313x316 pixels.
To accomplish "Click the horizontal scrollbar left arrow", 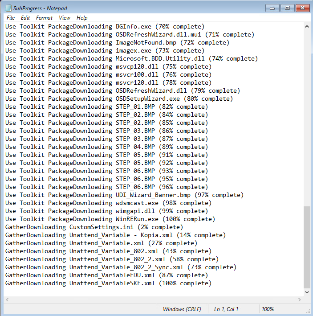I will tap(7, 300).
